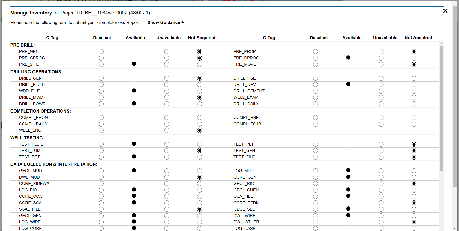Mark PRE_GEN as Unavailable

167,52
